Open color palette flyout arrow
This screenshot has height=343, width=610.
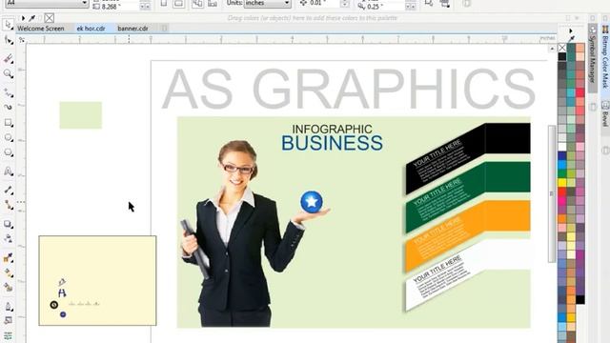pos(571,30)
